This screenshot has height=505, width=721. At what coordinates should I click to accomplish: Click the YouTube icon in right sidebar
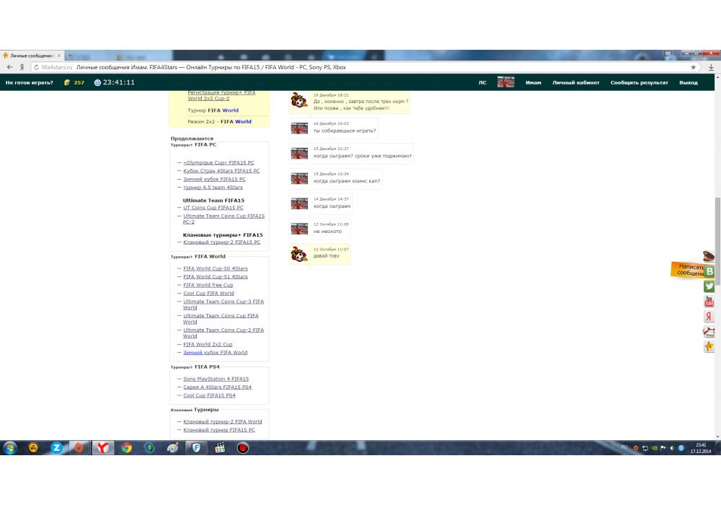(x=709, y=302)
